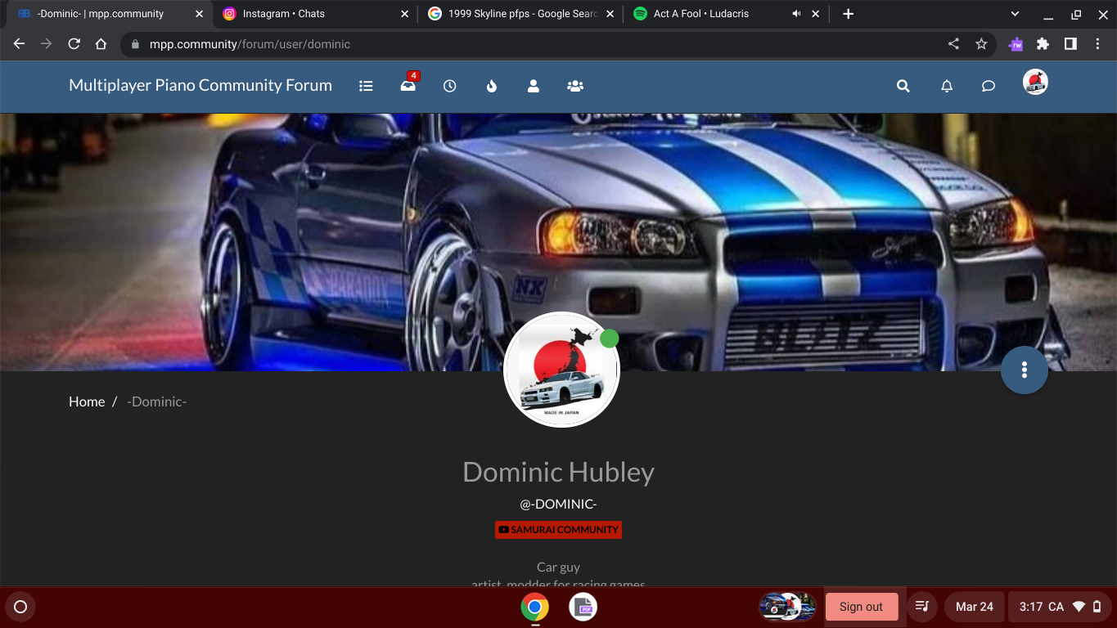View site information lock icon
Viewport: 1117px width, 628px height.
click(x=136, y=44)
